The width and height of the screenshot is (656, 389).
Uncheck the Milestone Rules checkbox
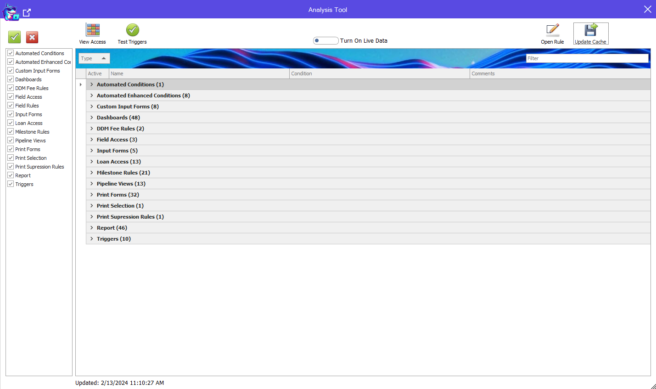coord(11,132)
